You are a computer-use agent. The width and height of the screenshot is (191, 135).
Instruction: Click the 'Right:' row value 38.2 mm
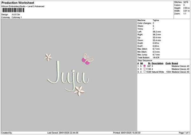(157, 35)
